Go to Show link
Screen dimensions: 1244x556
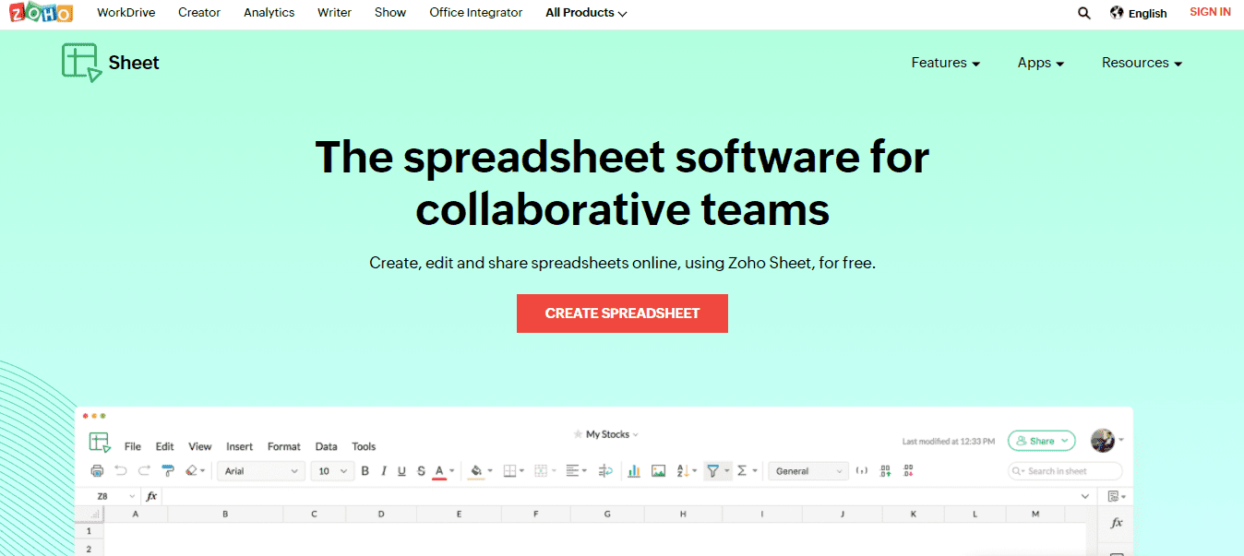pos(390,13)
